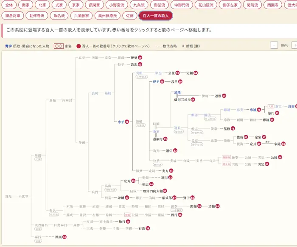Switch to the 勧修寺流 tab
Viewport: 297px width, 247px height.
coord(37,16)
